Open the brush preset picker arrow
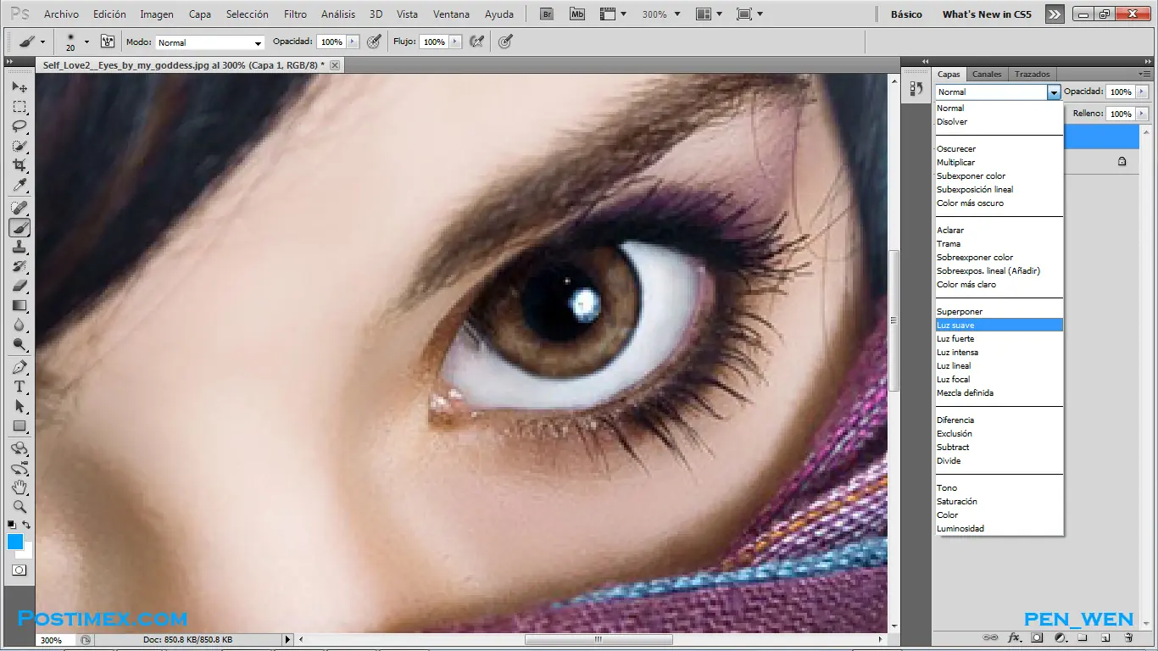Screen dimensions: 1158x651 point(86,42)
